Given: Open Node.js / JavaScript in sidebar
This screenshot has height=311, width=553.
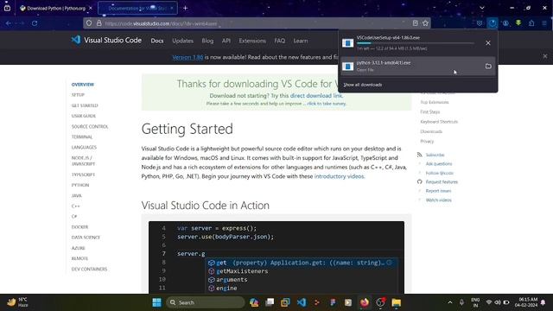Looking at the screenshot, I should (x=83, y=161).
